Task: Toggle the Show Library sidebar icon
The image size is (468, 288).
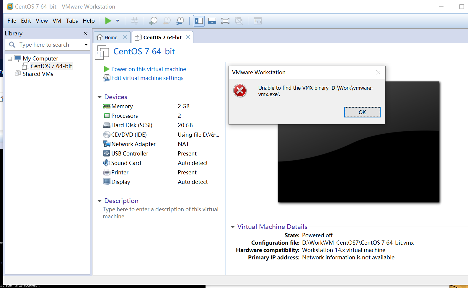Action: click(199, 21)
